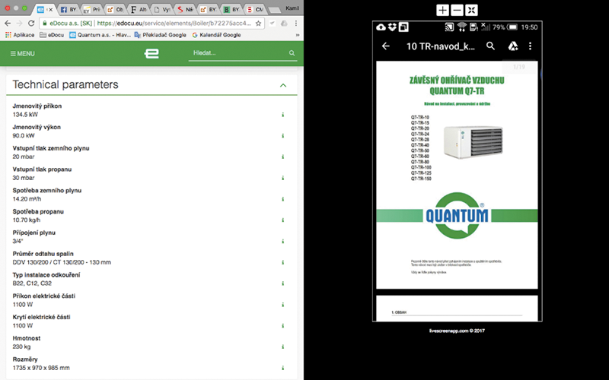609x380 pixels.
Task: Click the magnifier icon in Hledat search bar
Action: [292, 53]
